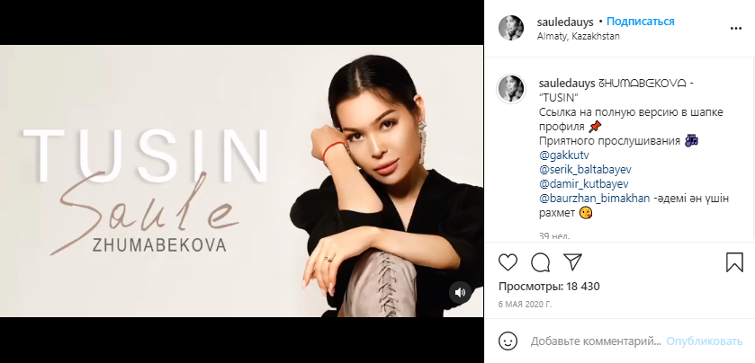Click Опубликовать to post comment
The height and width of the screenshot is (363, 755).
(705, 341)
